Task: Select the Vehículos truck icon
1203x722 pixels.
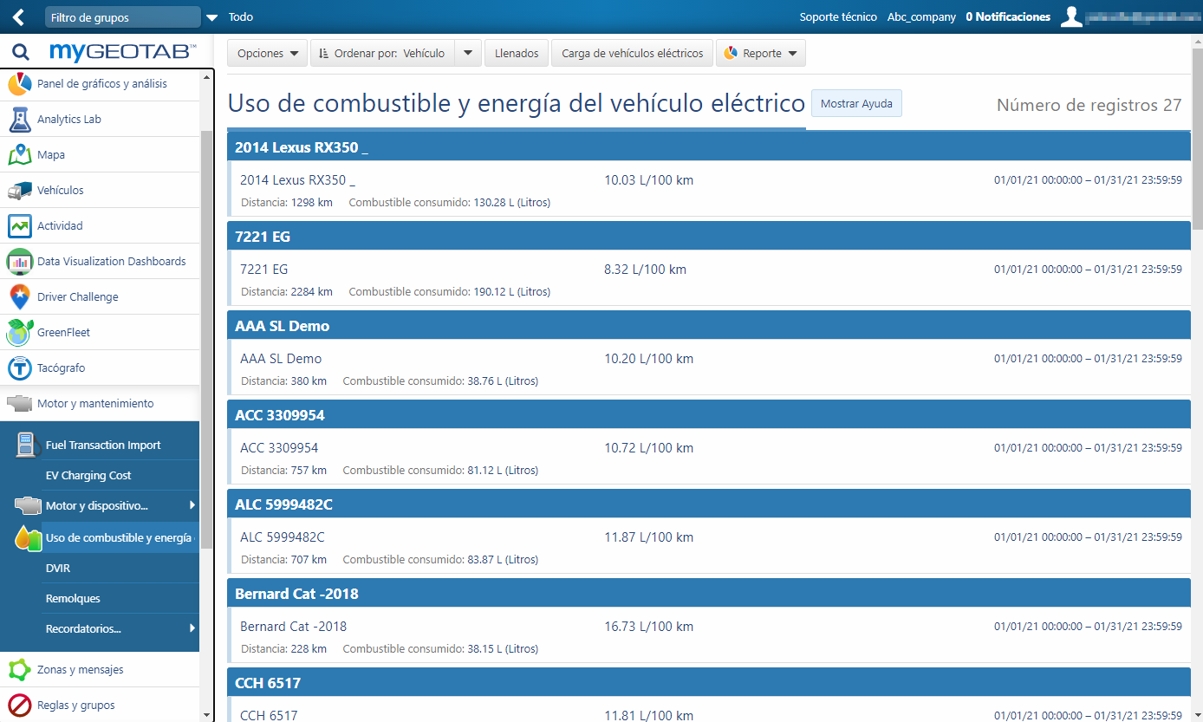Action: [x=20, y=191]
